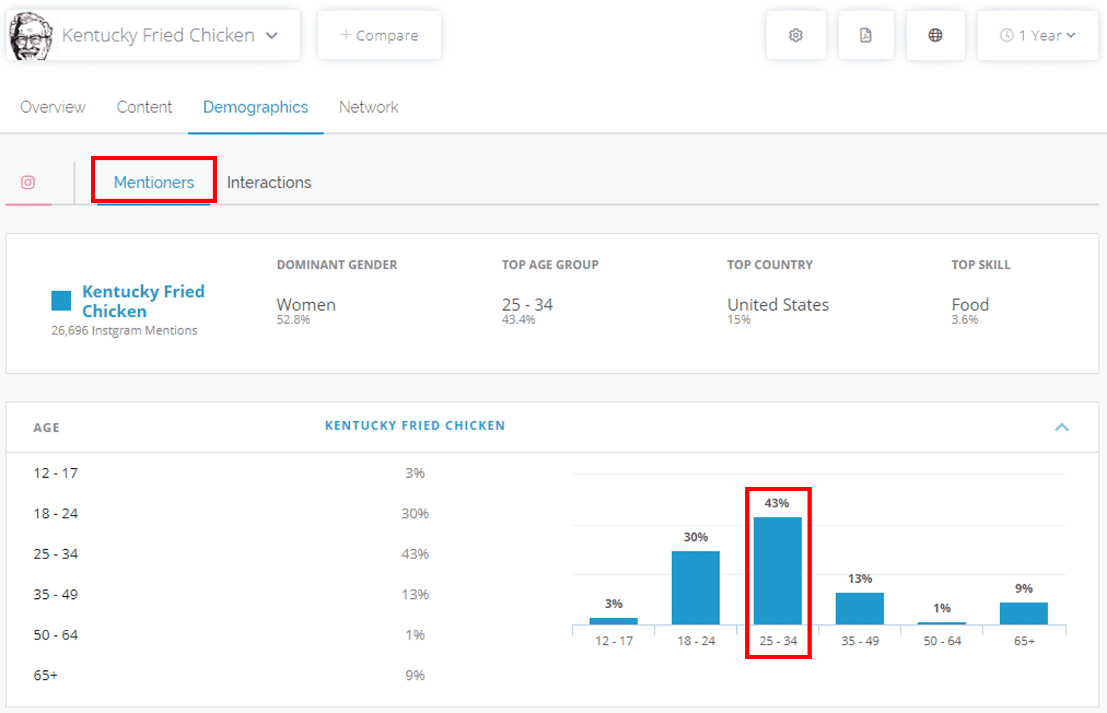Image resolution: width=1107 pixels, height=713 pixels.
Task: Switch to the Overview tab
Action: 52,107
